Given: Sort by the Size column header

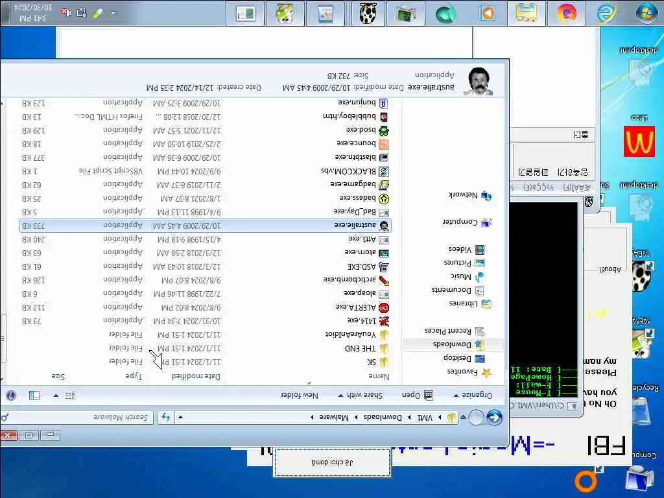Looking at the screenshot, I should coord(58,376).
